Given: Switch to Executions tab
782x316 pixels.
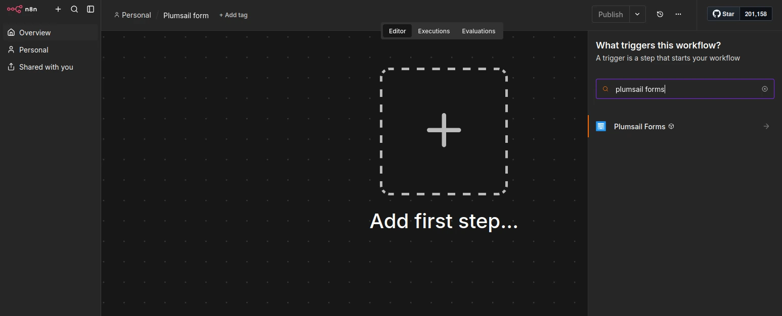Looking at the screenshot, I should 433,31.
